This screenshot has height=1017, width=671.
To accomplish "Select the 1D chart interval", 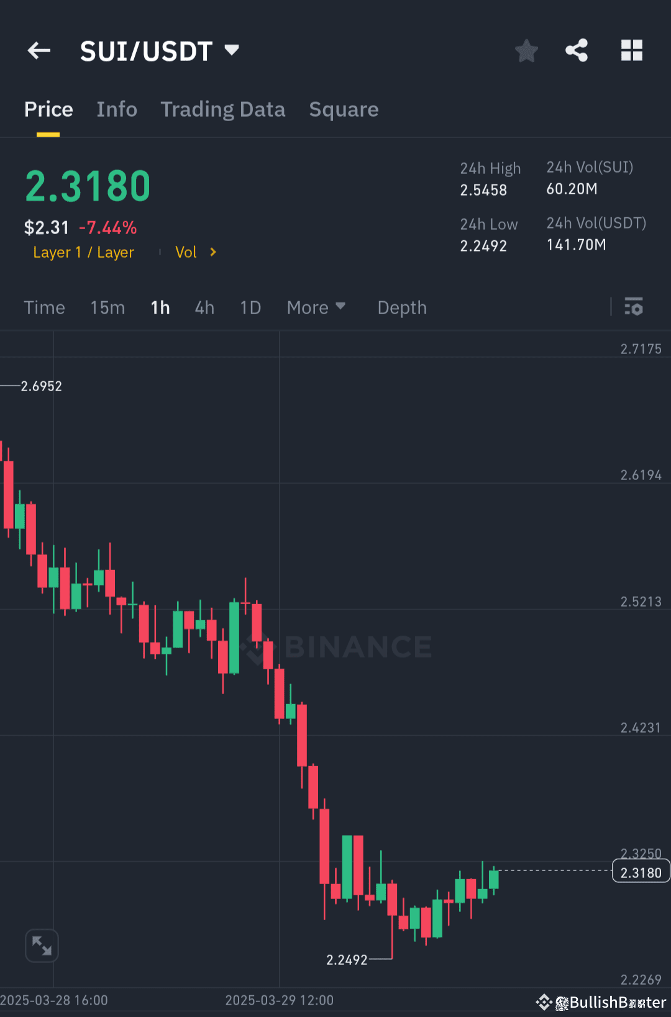I will (250, 307).
